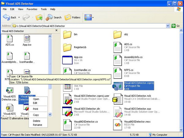Click the address path input field
The height and width of the screenshot is (138, 184).
[x=89, y=26]
